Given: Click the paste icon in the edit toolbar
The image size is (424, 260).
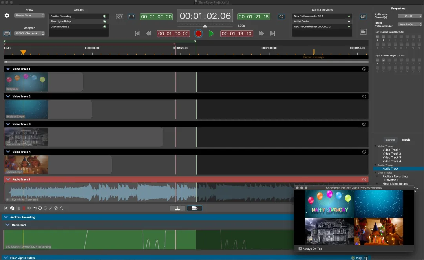Looking at the screenshot, I should tap(19, 208).
